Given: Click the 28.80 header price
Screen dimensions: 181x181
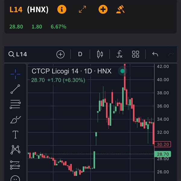Looking at the screenshot, I should point(16,27).
